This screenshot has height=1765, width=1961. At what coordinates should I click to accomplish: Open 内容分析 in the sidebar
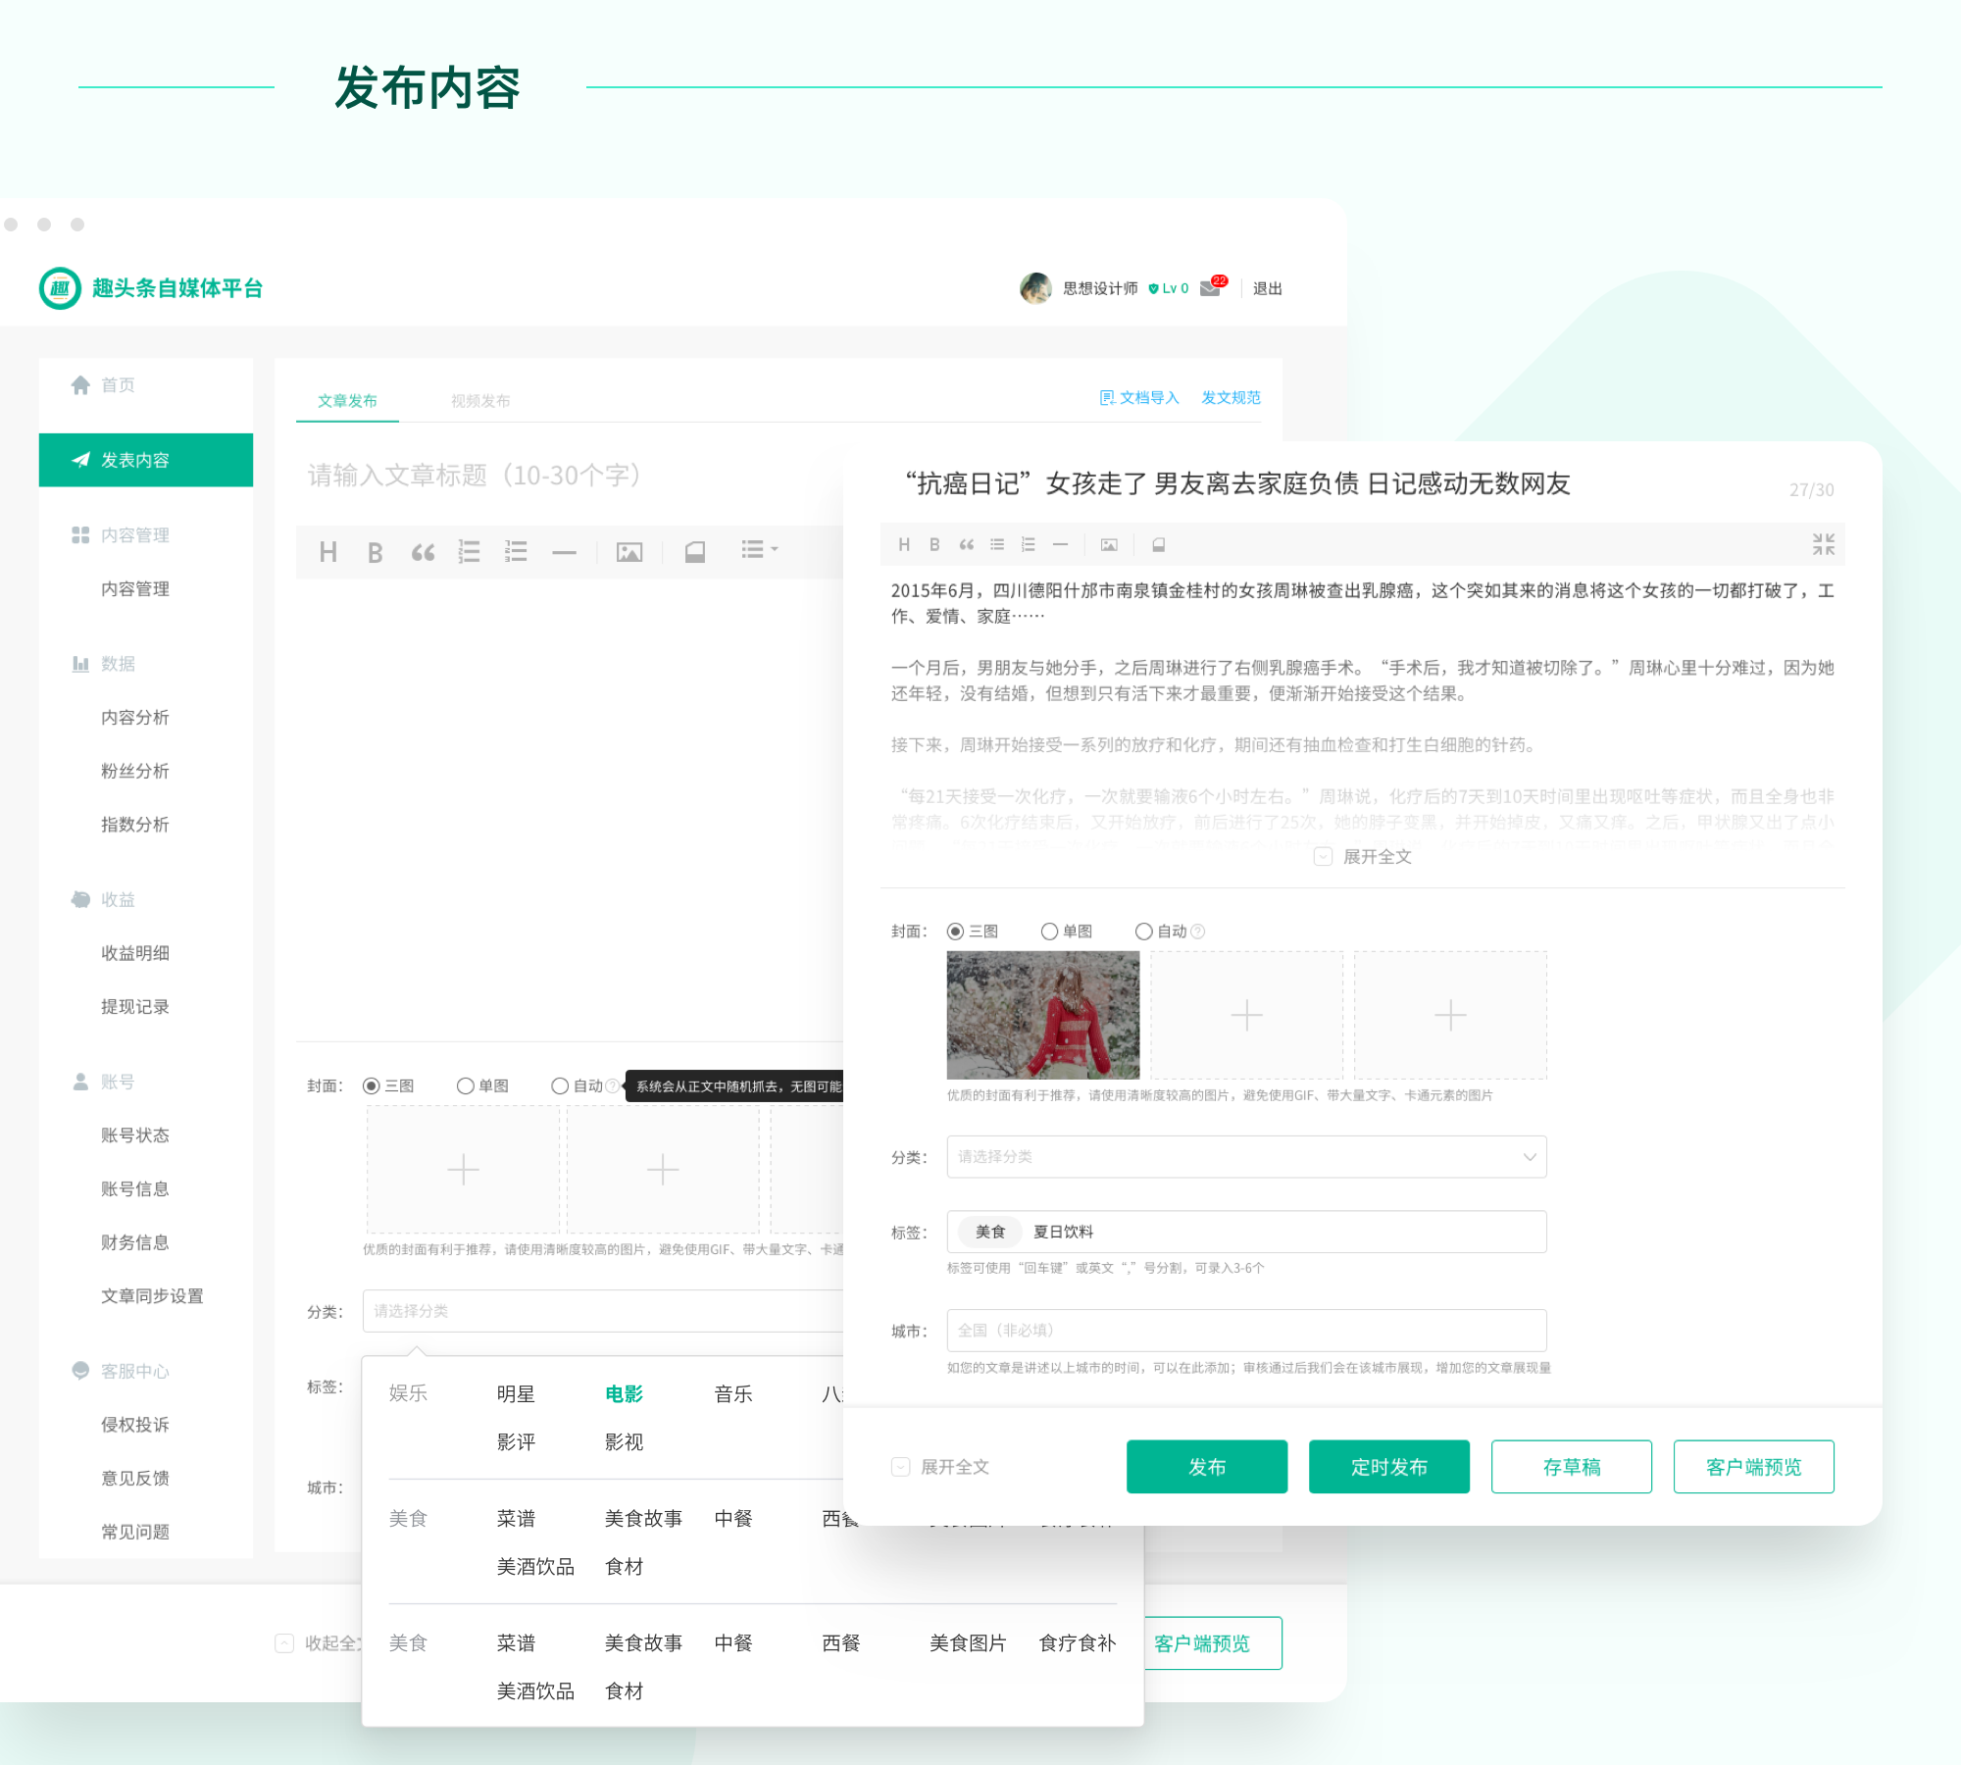point(135,718)
